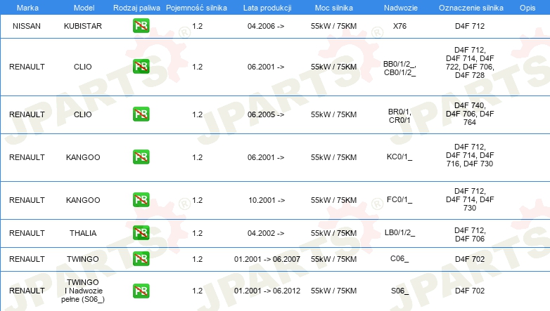Click the fuel icon in the Kangoo KC0/1_ row

[x=141, y=157]
